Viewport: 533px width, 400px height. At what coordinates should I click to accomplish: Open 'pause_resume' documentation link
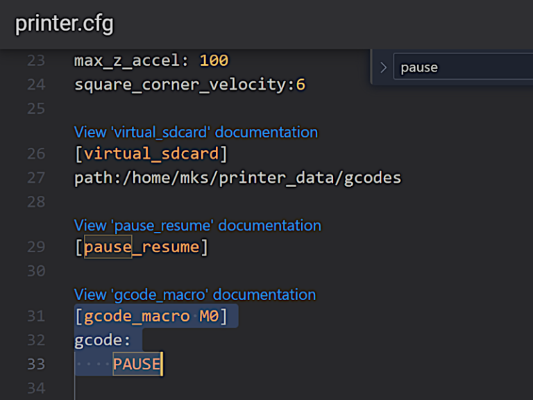coord(198,225)
